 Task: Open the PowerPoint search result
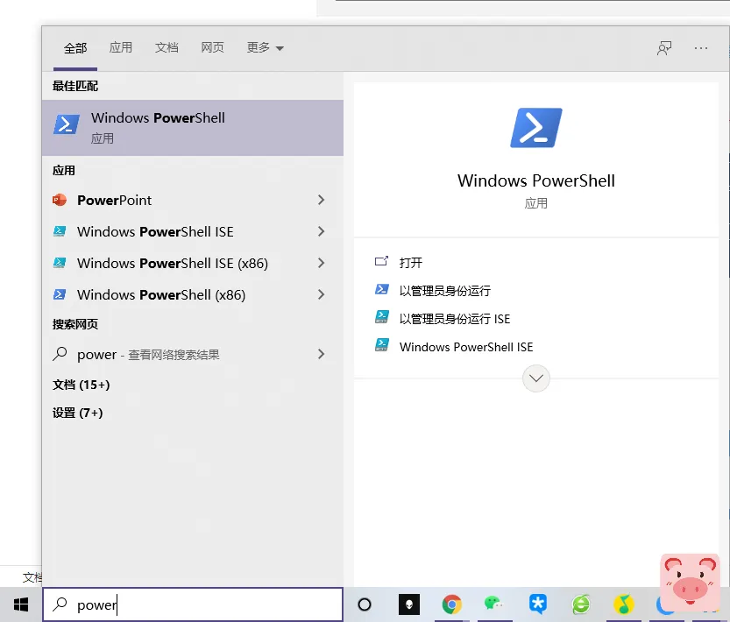pyautogui.click(x=192, y=201)
